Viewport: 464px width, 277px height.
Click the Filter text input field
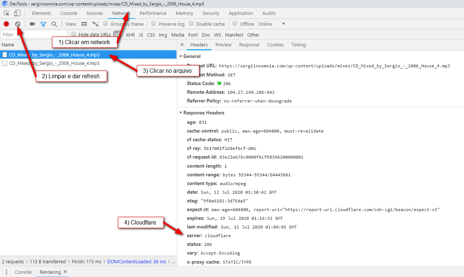(33, 35)
